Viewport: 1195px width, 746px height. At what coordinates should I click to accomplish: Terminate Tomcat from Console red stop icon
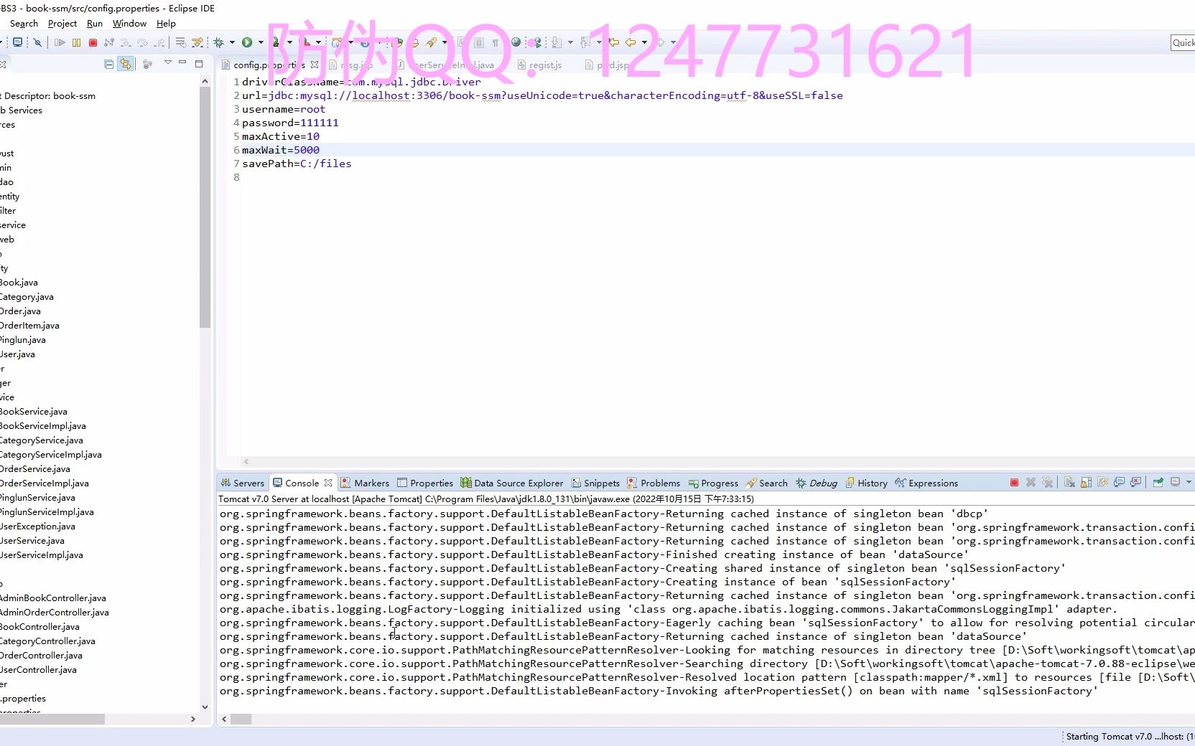coord(1014,482)
